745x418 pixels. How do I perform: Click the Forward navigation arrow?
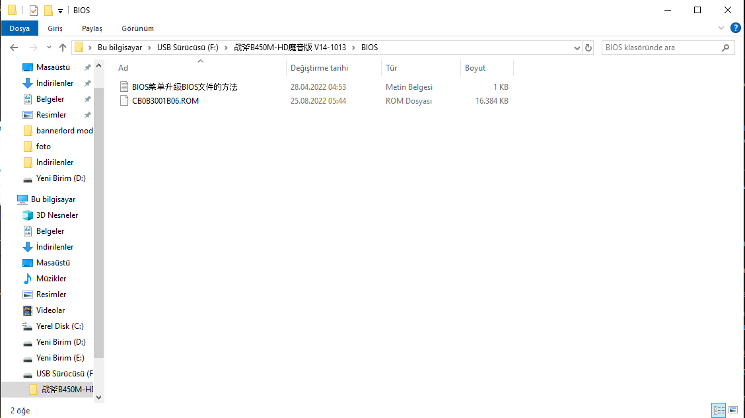[x=33, y=48]
